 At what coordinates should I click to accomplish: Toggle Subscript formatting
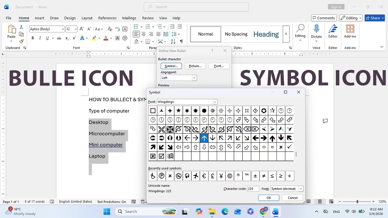67,38
